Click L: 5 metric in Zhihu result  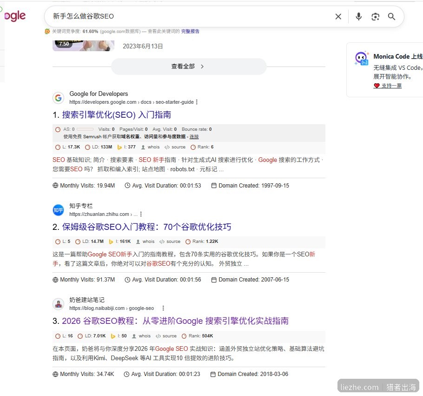[x=63, y=242]
